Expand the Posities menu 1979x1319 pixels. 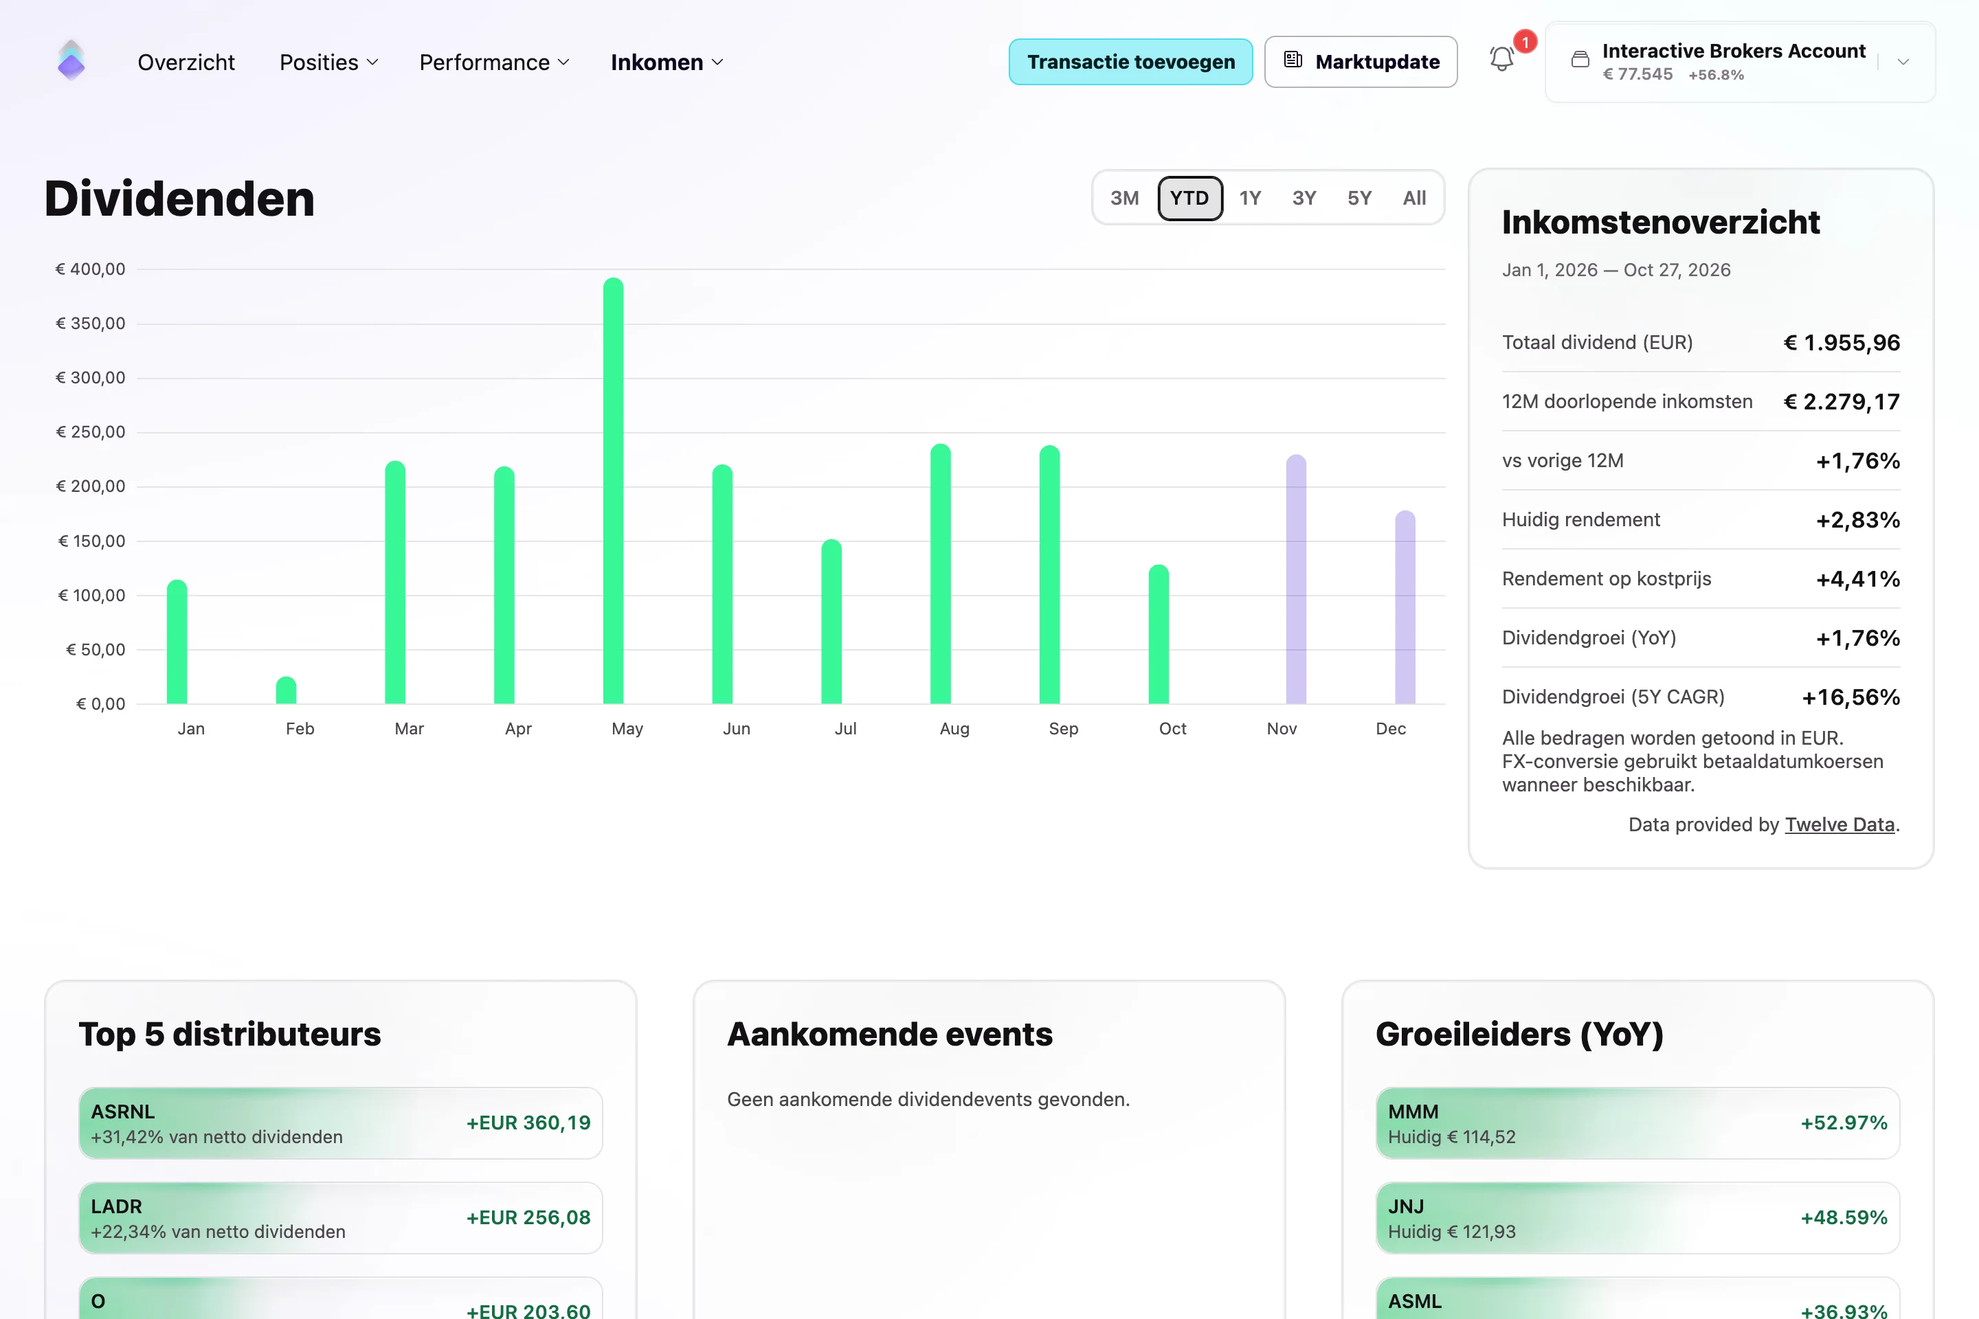pos(329,63)
